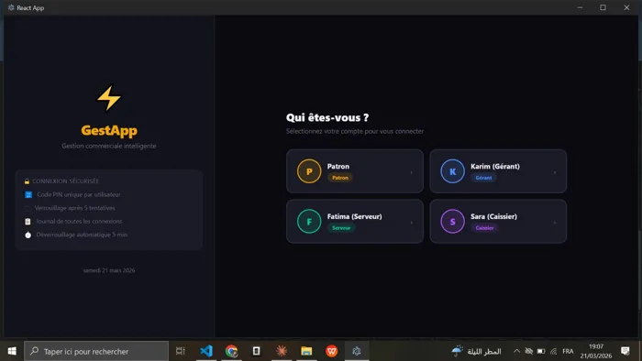The width and height of the screenshot is (642, 361).
Task: Click the cloud sync-off tray icon
Action: (x=528, y=351)
